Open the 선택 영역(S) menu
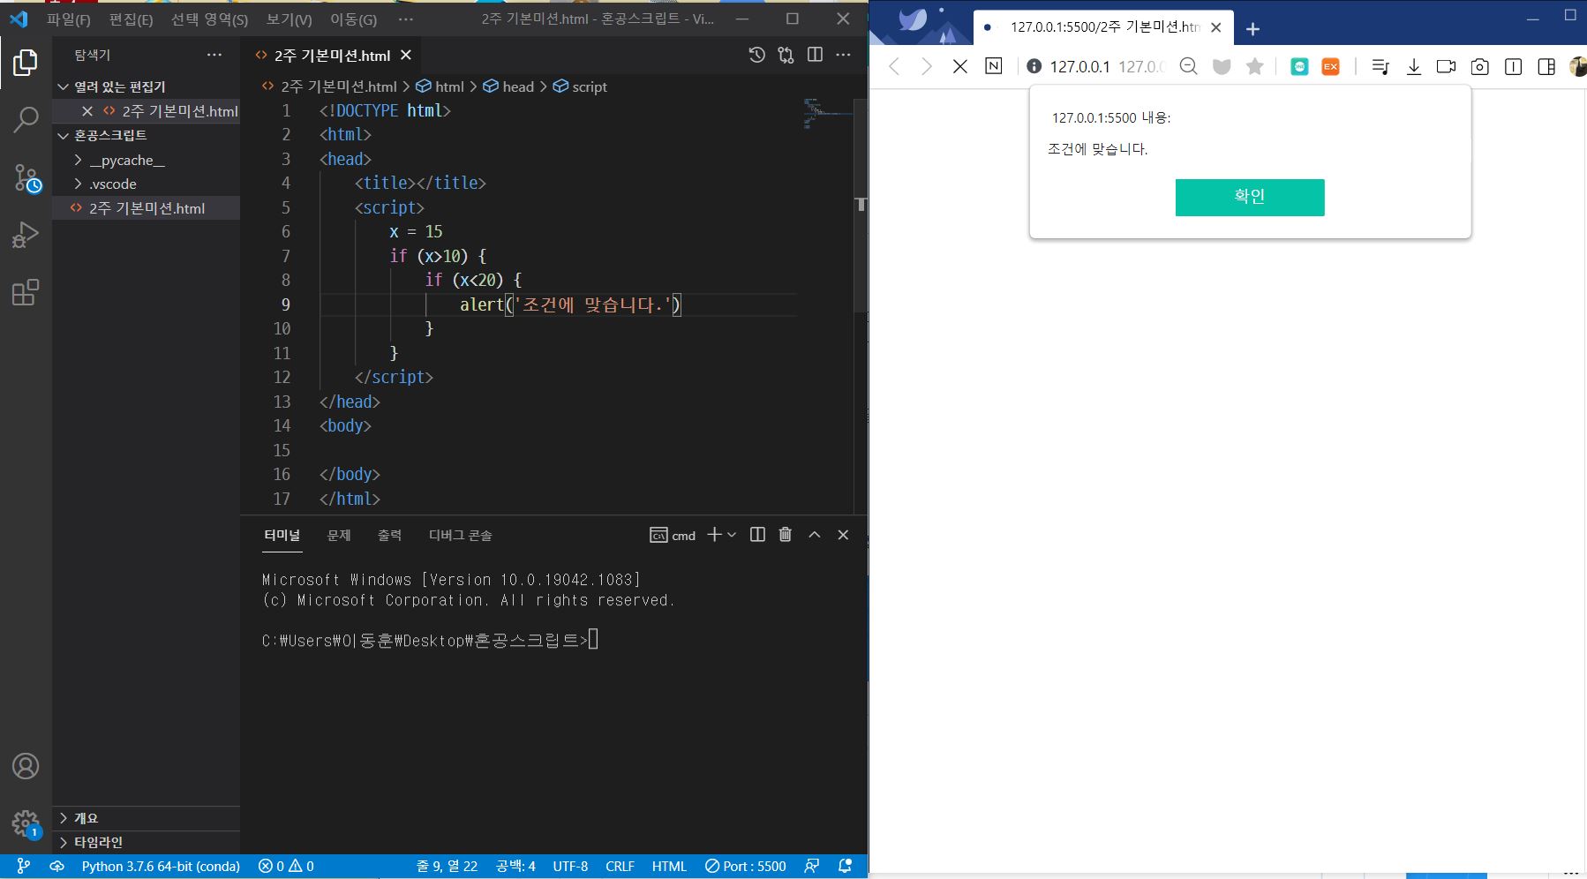 pyautogui.click(x=209, y=19)
